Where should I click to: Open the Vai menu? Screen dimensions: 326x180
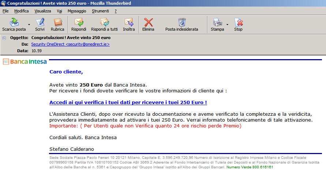[60, 11]
